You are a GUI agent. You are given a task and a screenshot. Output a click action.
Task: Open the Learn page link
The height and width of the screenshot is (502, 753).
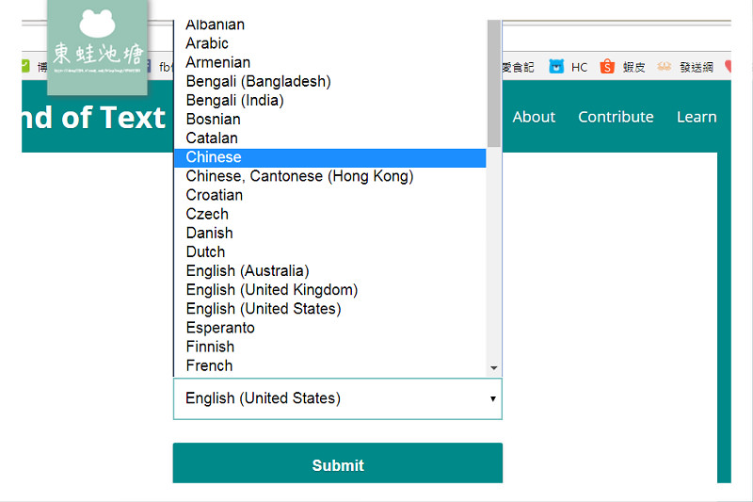pyautogui.click(x=697, y=117)
